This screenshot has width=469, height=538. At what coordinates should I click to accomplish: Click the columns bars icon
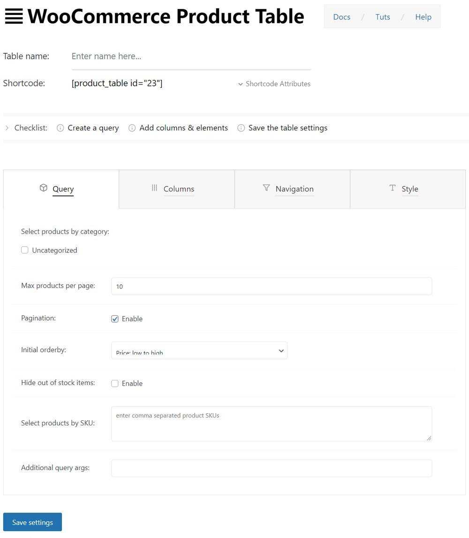click(x=154, y=188)
